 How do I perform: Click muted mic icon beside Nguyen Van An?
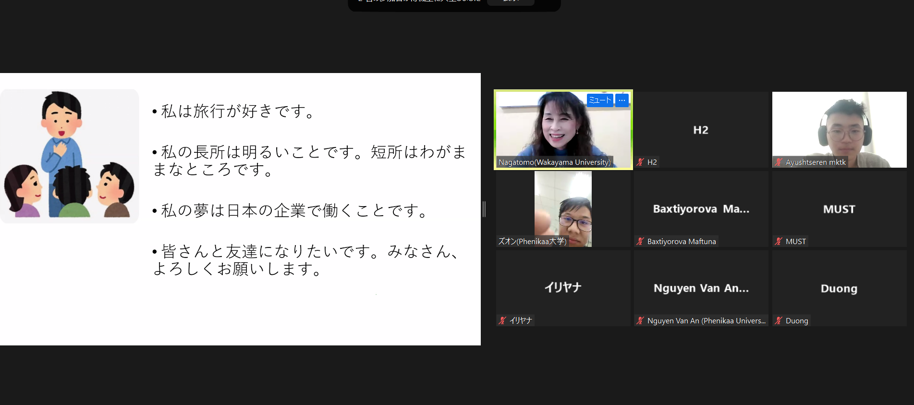coord(640,320)
